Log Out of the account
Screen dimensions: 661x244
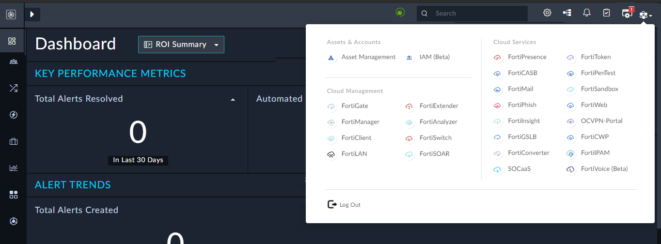pos(345,205)
